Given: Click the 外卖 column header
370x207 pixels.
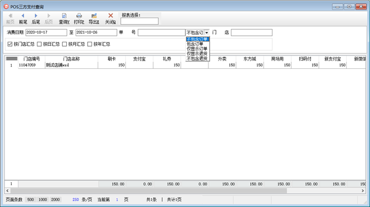Looking at the screenshot, I should (x=222, y=59).
